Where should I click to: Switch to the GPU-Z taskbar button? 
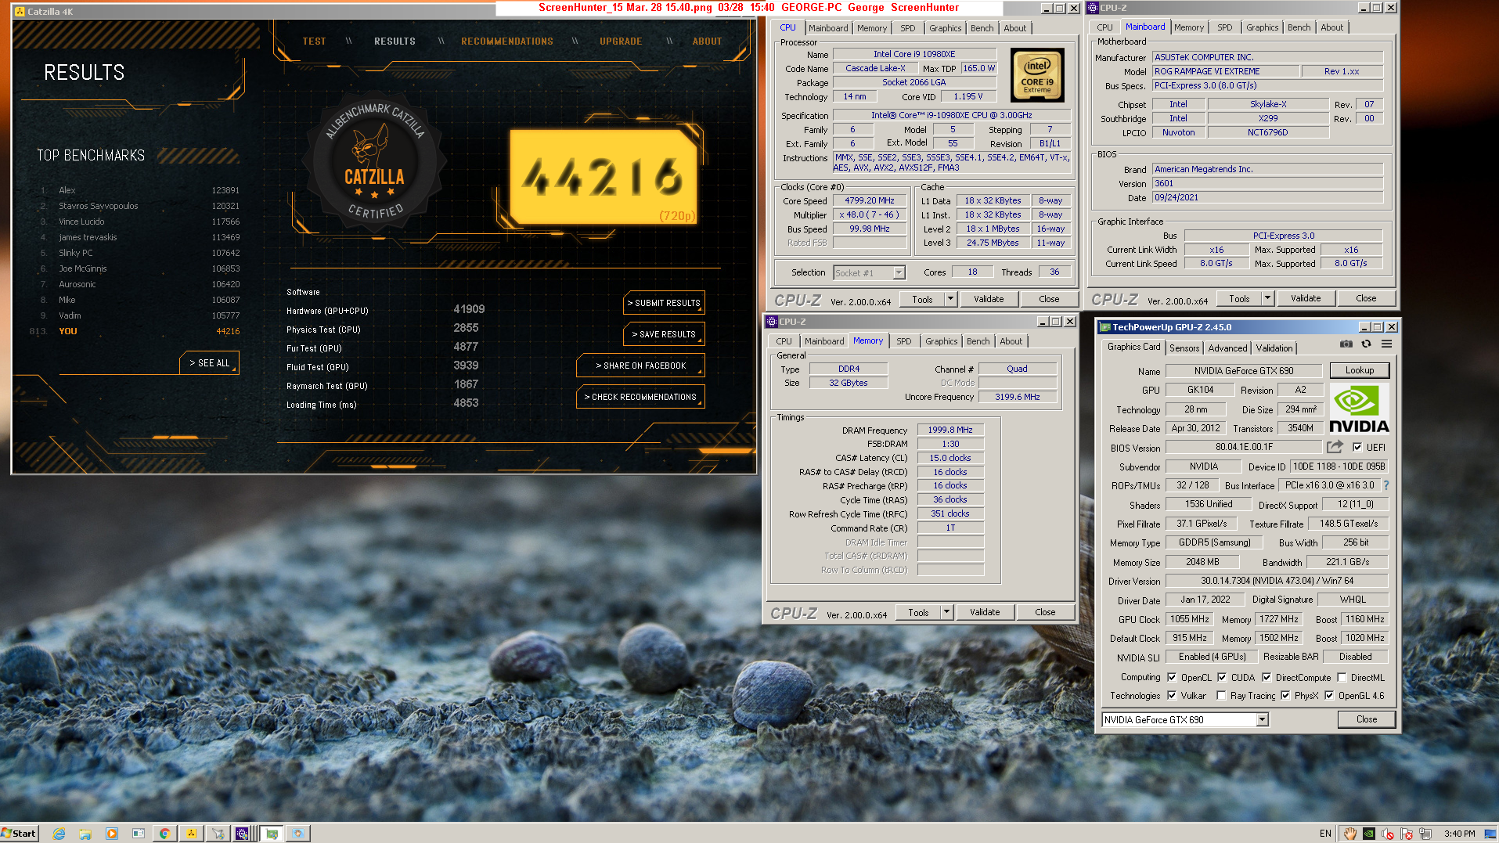pos(272,834)
